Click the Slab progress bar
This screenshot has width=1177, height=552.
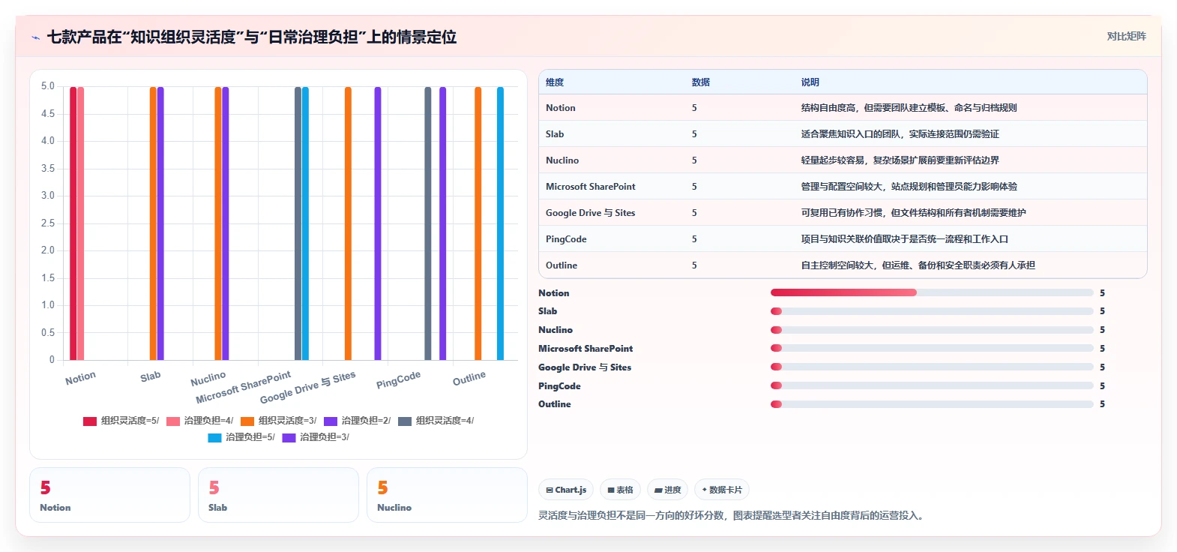point(932,311)
